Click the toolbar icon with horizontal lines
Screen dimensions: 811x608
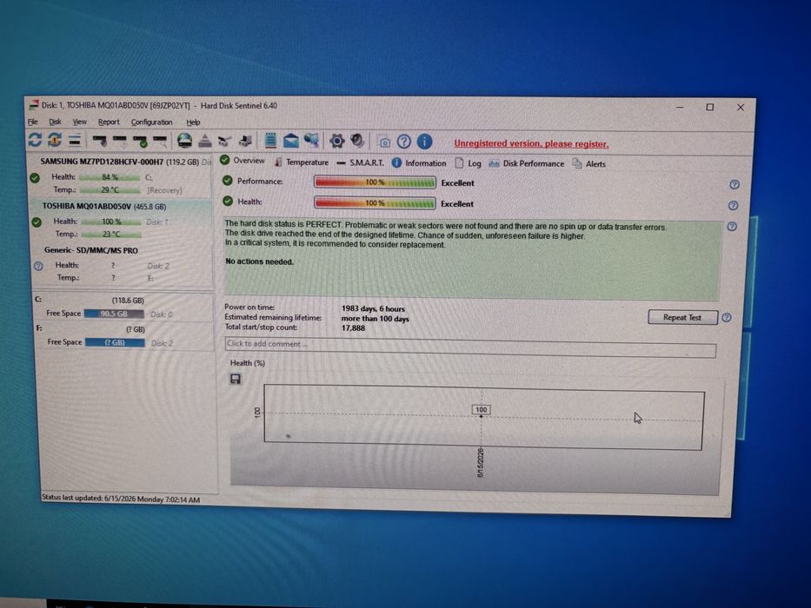(x=75, y=140)
